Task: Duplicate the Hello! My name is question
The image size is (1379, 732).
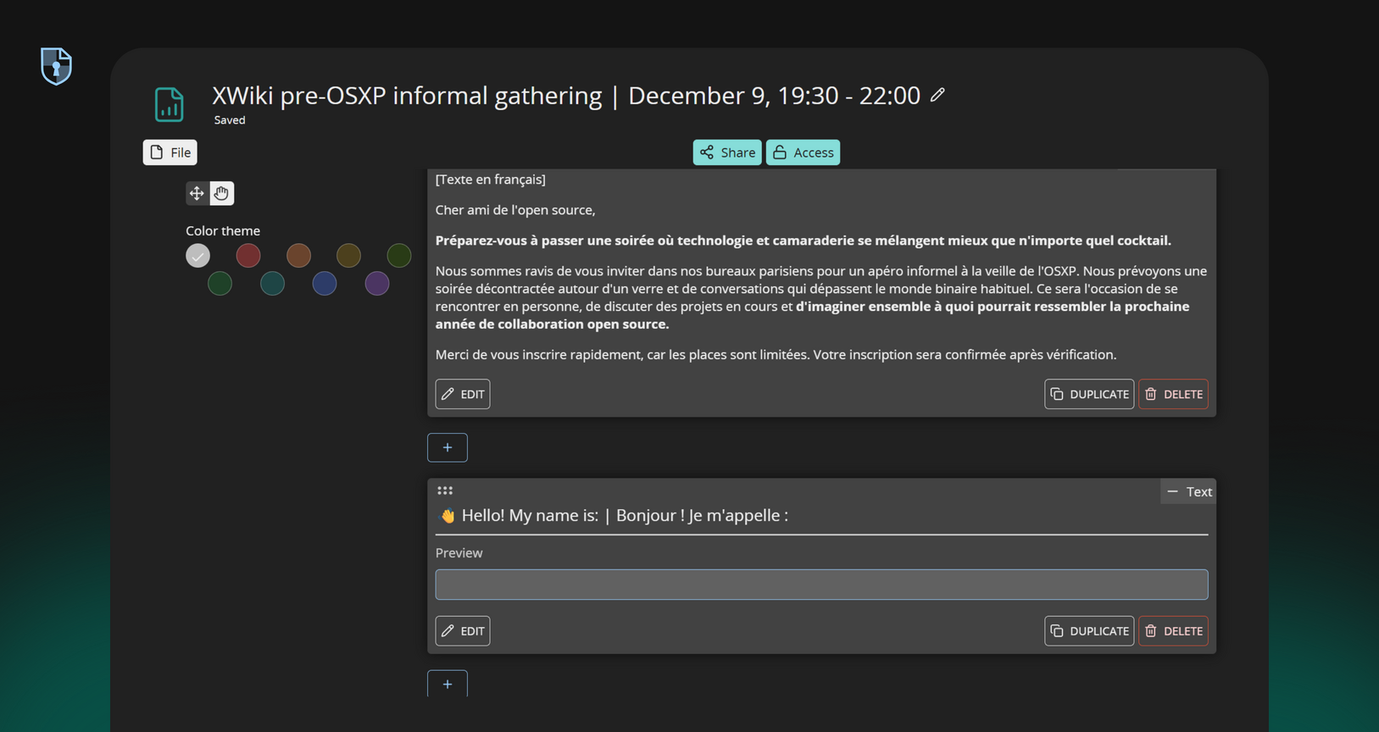Action: (x=1088, y=631)
